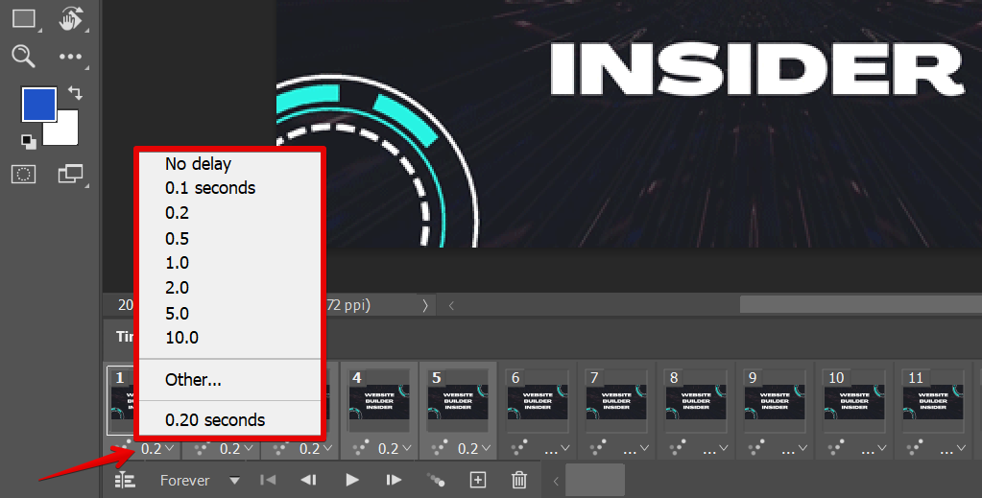
Task: Reset default foreground and background colors
Action: [x=29, y=142]
